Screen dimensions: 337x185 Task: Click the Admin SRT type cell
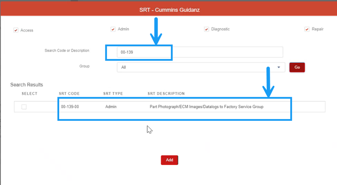[111, 106]
